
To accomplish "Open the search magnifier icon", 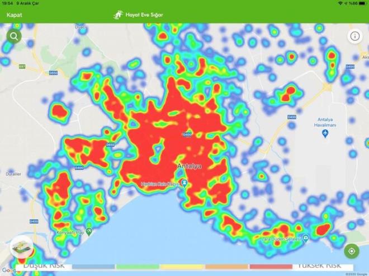I will pos(14,37).
